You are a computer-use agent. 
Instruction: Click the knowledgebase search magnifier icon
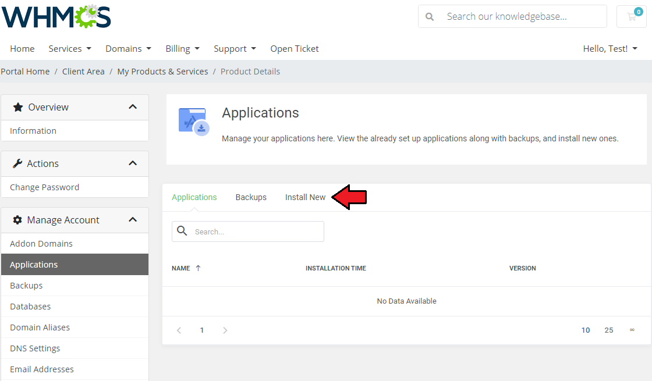tap(430, 17)
